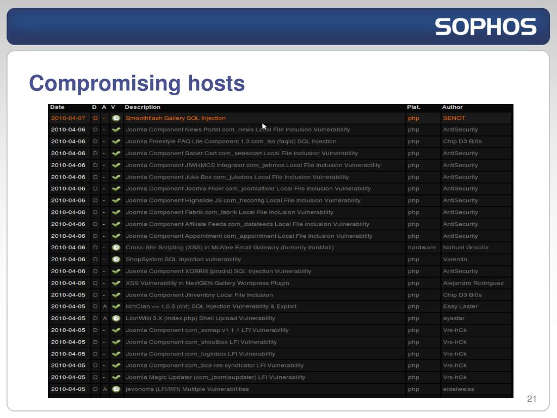Click the verified checkmark for Freestyle FAQ Lite
Viewport: 557px width, 418px height.
tap(116, 142)
